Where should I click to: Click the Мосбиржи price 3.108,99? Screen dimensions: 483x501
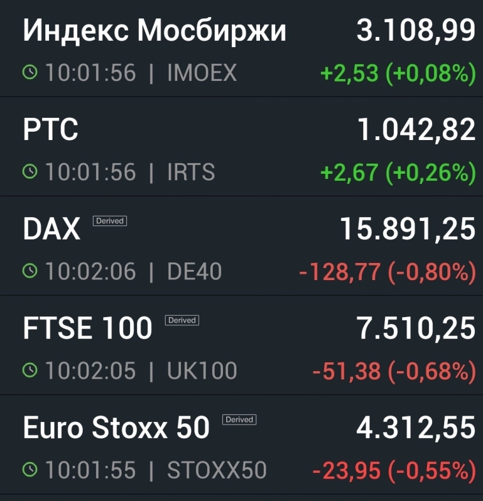(415, 31)
